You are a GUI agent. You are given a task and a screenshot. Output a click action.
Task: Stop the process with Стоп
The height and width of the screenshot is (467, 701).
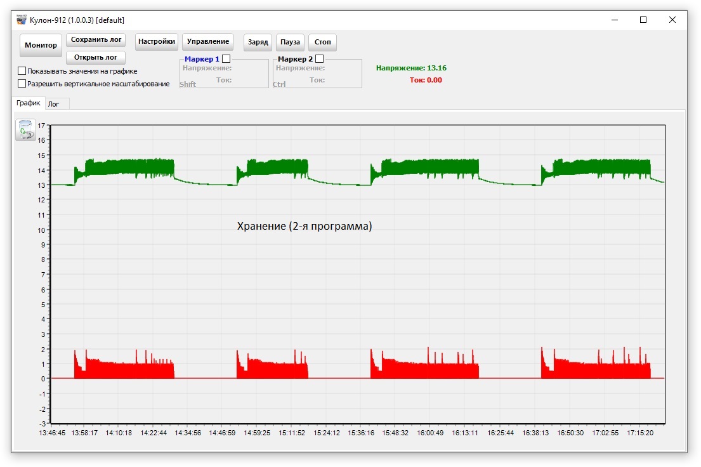coord(322,43)
